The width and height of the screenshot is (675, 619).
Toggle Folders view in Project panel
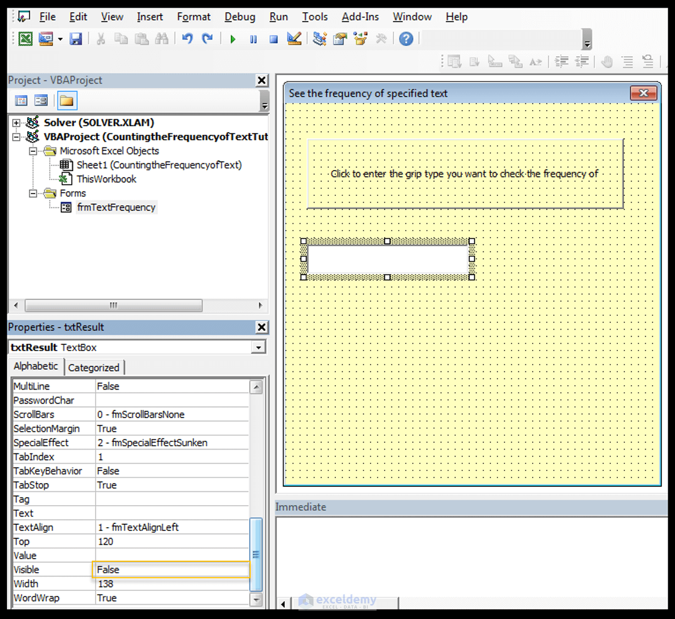[67, 101]
